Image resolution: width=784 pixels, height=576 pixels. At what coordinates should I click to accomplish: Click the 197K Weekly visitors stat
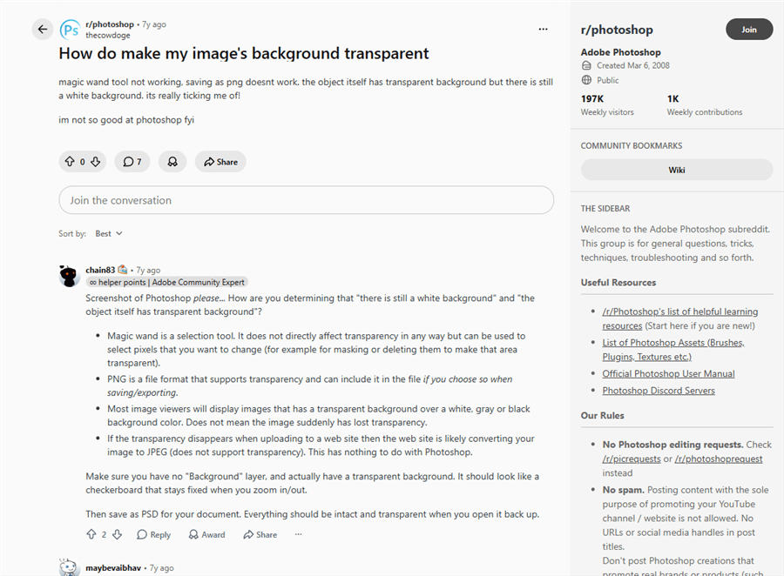(x=607, y=105)
